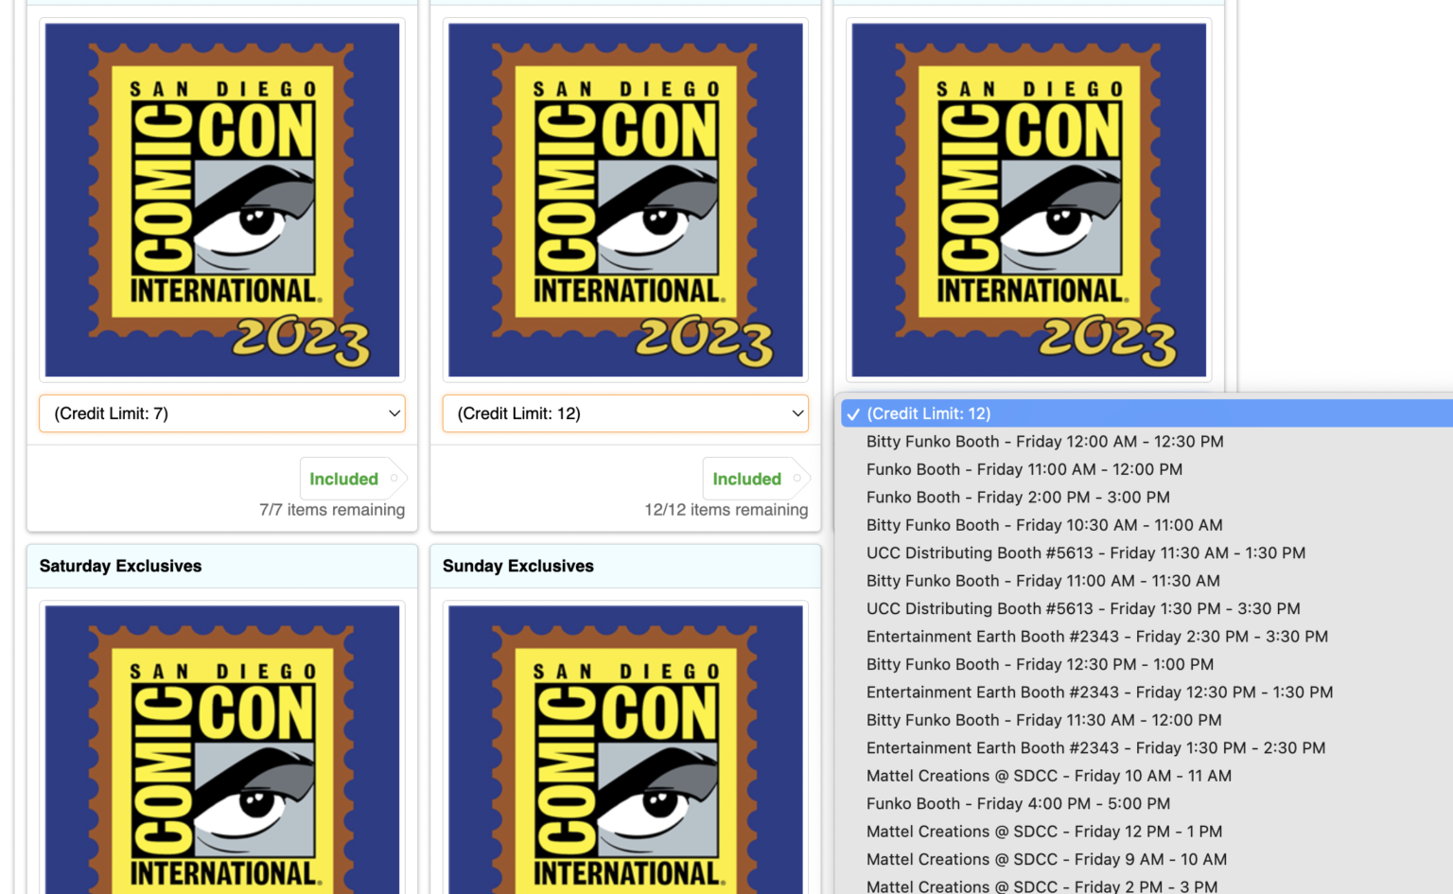Click the Sunday Exclusives section header
This screenshot has height=894, width=1453.
[518, 566]
